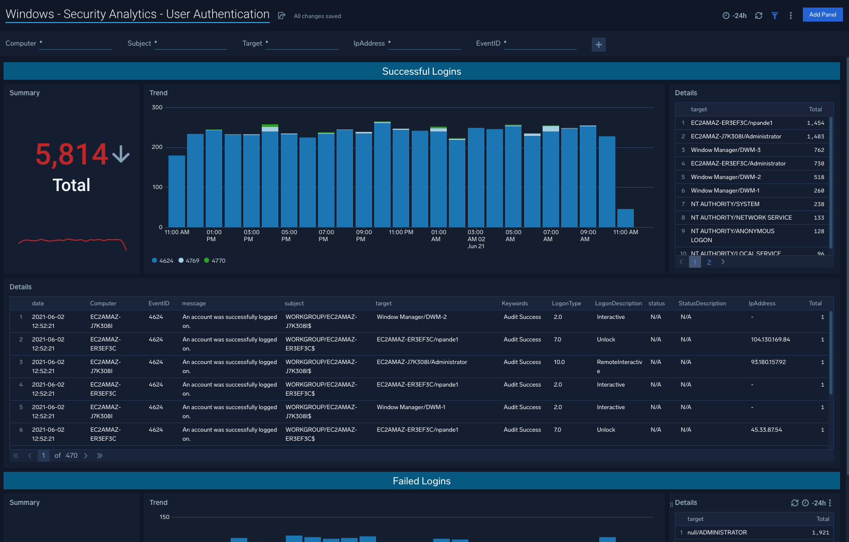This screenshot has width=849, height=542.
Task: Open the Computer filter dropdown
Action: 75,44
